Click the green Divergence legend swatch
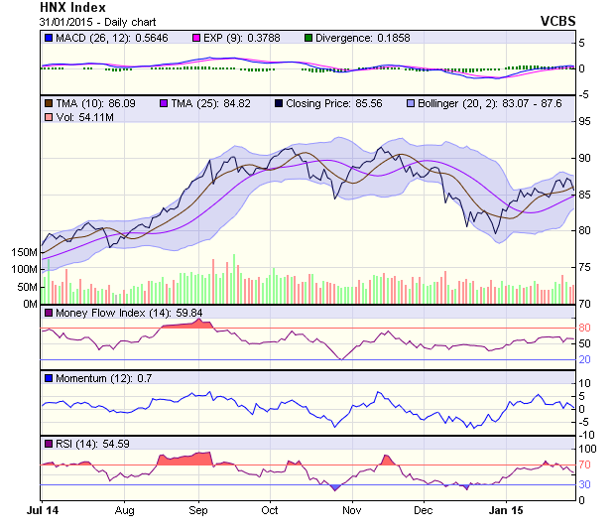615x531 pixels. 308,38
